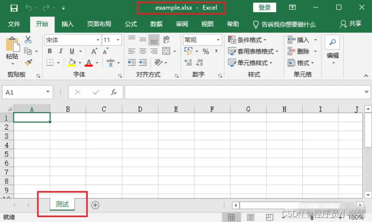The height and width of the screenshot is (222, 372).
Task: Switch to the 页面布局 tab
Action: 99,24
